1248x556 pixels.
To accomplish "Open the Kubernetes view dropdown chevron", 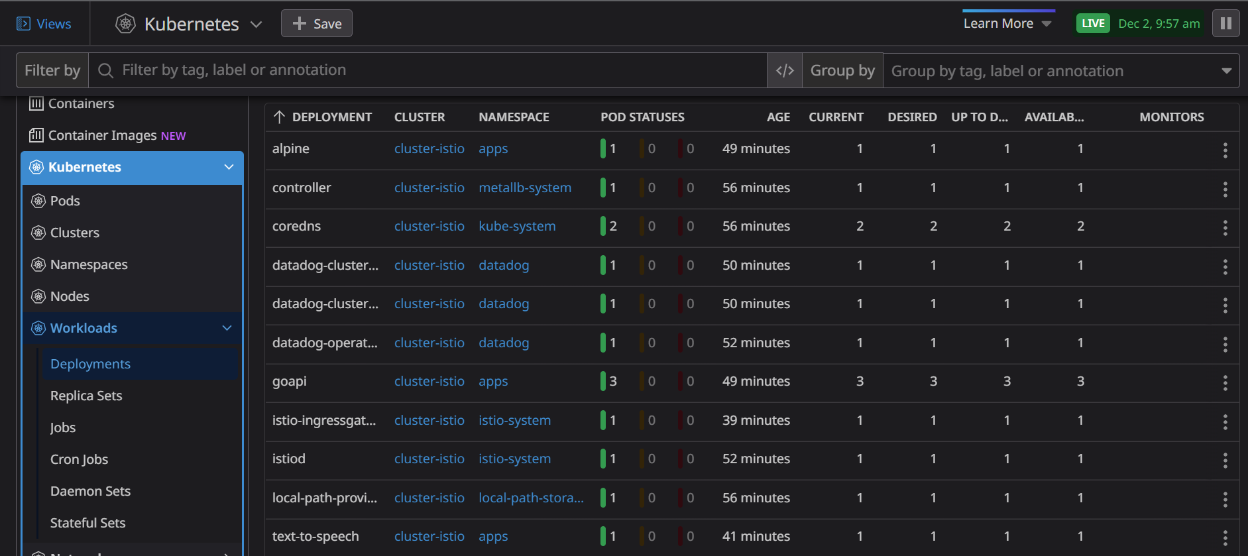I will click(256, 25).
